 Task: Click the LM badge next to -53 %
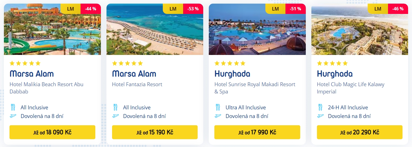click(173, 9)
